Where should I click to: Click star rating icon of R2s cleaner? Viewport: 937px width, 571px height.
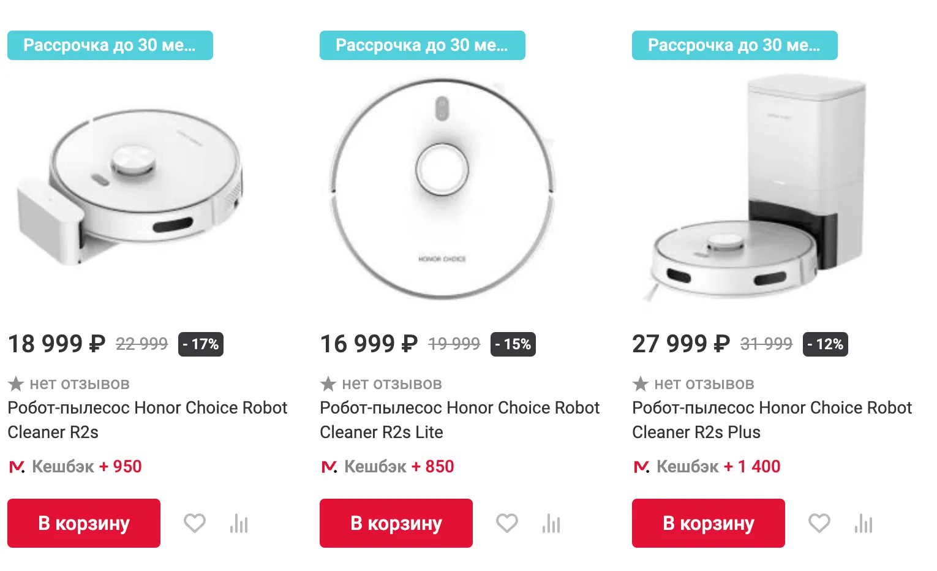coord(16,384)
